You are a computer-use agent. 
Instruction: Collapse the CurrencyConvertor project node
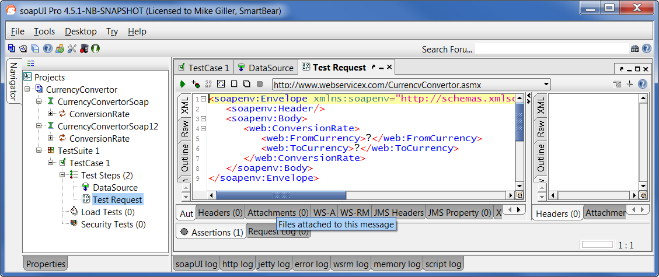click(x=27, y=89)
